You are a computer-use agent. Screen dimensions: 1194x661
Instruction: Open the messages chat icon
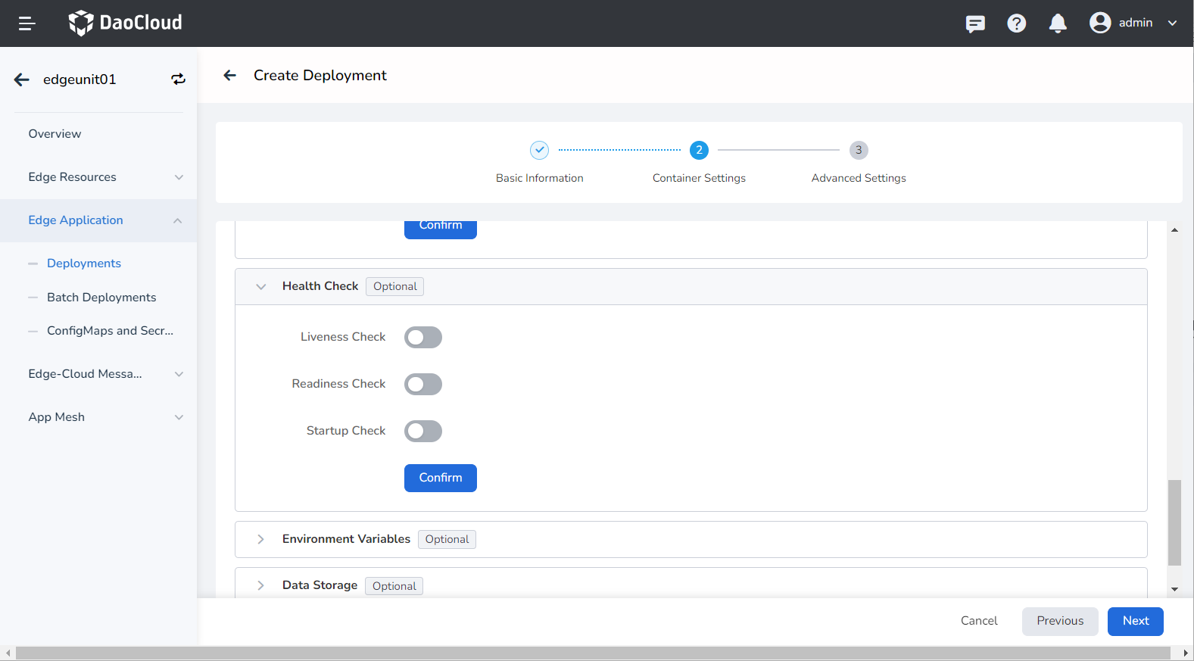coord(975,23)
